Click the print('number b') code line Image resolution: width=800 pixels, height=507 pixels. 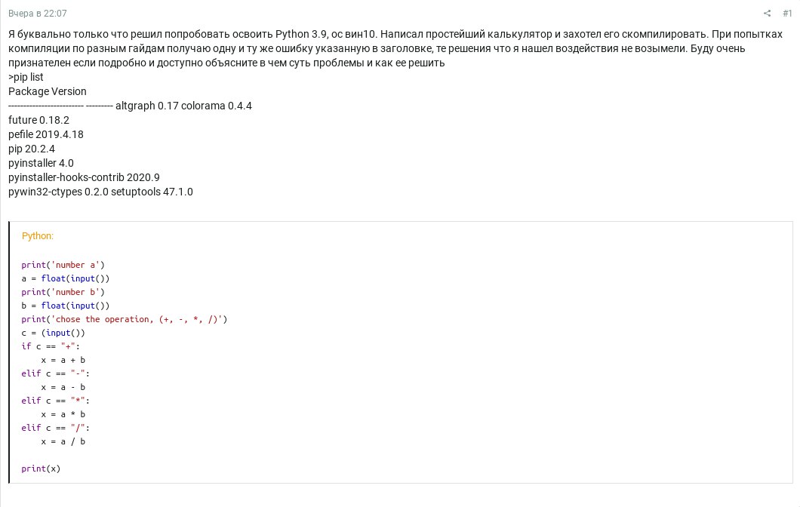(x=63, y=292)
